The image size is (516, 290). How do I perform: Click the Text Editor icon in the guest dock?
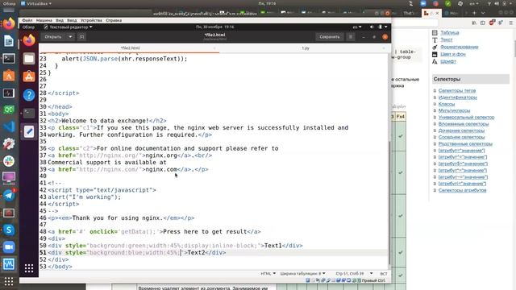pos(29,131)
